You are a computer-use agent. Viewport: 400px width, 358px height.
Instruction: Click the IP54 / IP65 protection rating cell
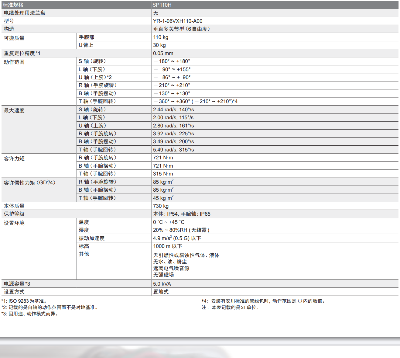point(182,214)
